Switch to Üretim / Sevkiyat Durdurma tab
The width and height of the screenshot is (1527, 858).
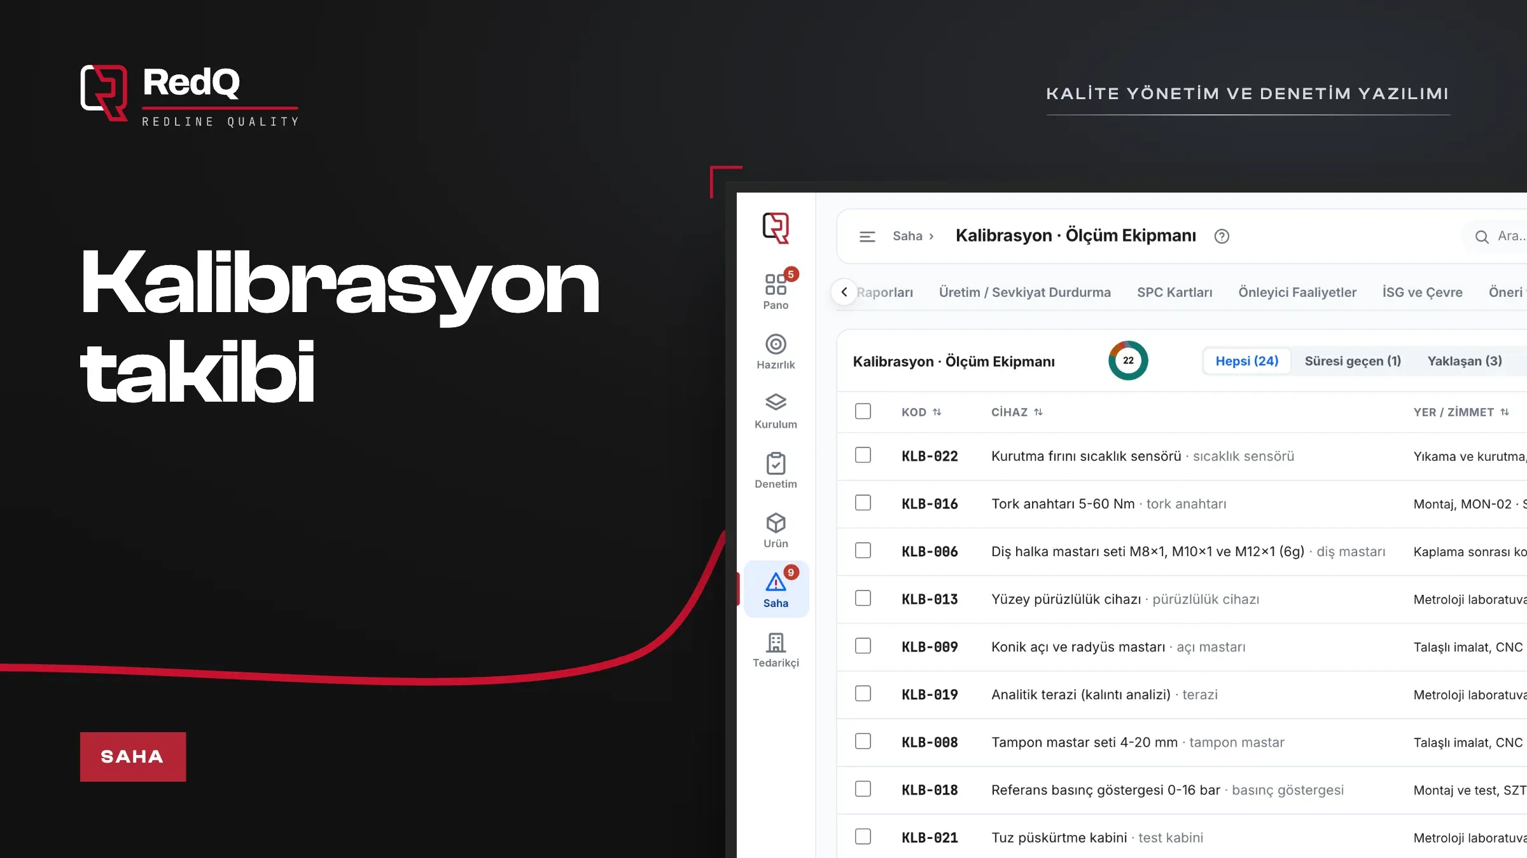(x=1025, y=292)
